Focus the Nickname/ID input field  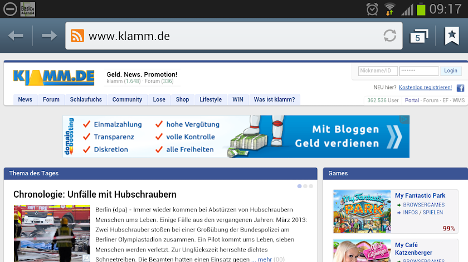tap(378, 71)
